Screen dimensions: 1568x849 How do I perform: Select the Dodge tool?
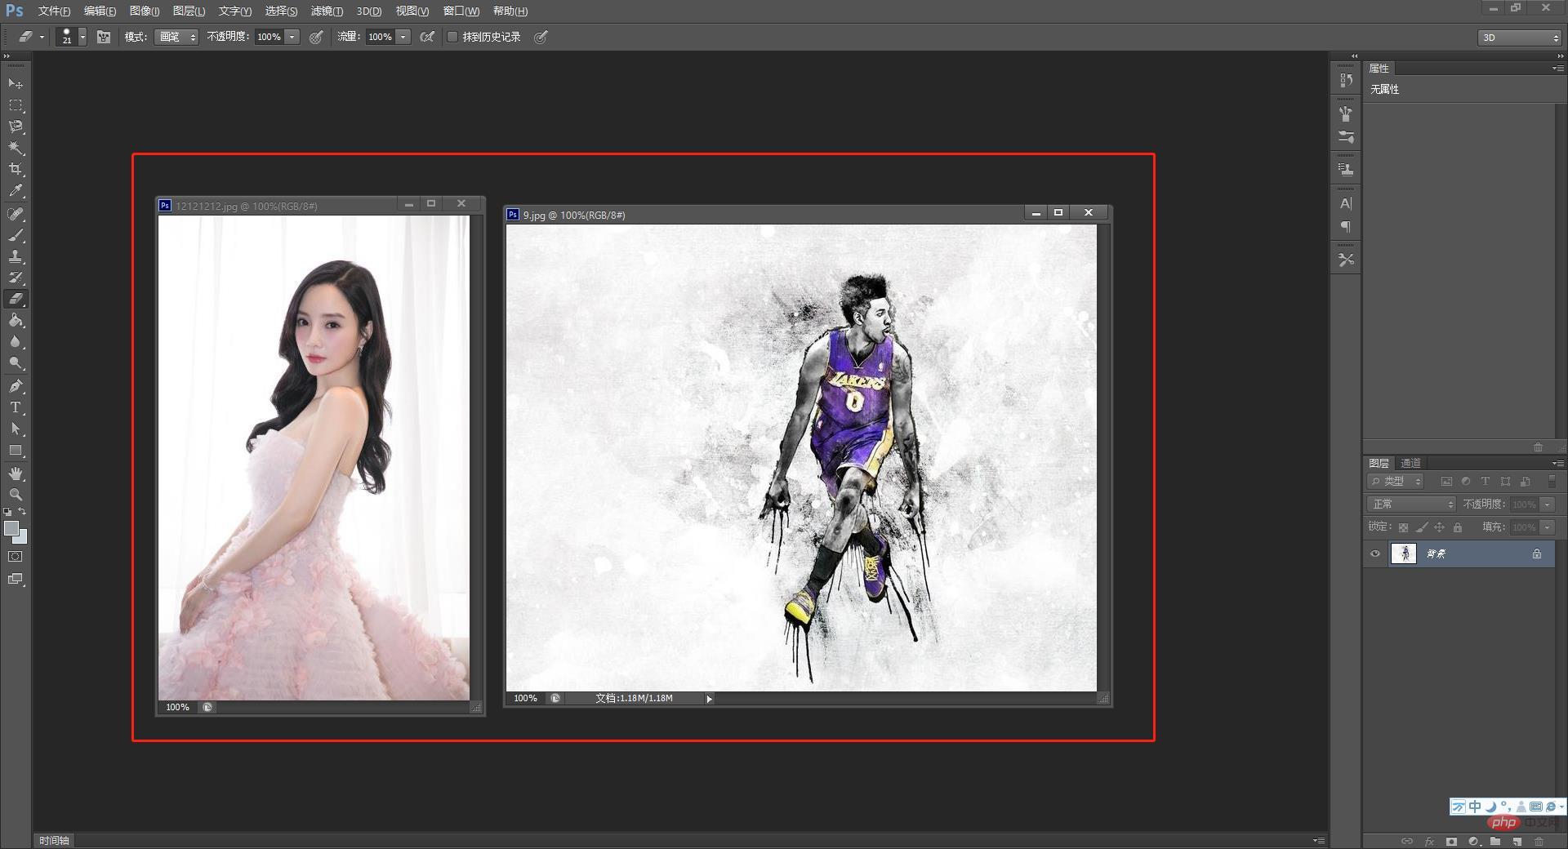(16, 362)
